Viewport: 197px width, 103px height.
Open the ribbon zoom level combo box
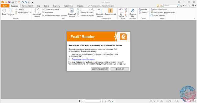click(x=85, y=9)
